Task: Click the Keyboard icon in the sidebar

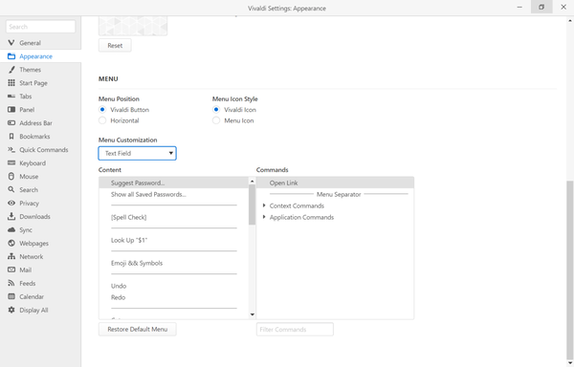Action: (x=11, y=163)
